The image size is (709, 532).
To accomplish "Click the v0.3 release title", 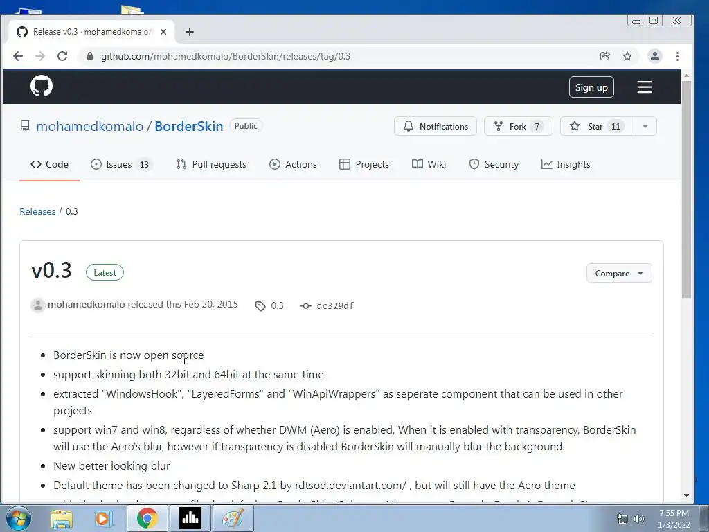I will [x=51, y=271].
